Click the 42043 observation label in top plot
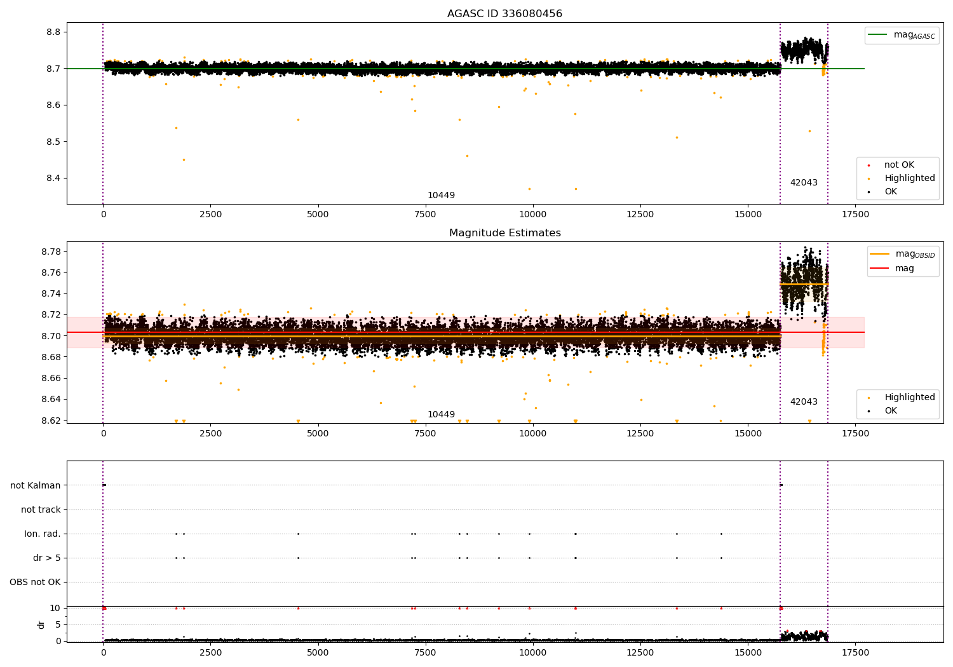 click(x=804, y=183)
